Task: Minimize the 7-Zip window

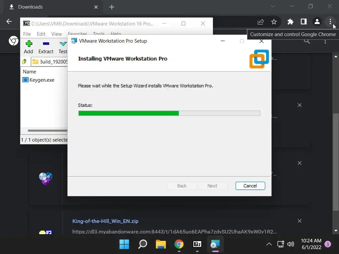Action: click(x=164, y=23)
